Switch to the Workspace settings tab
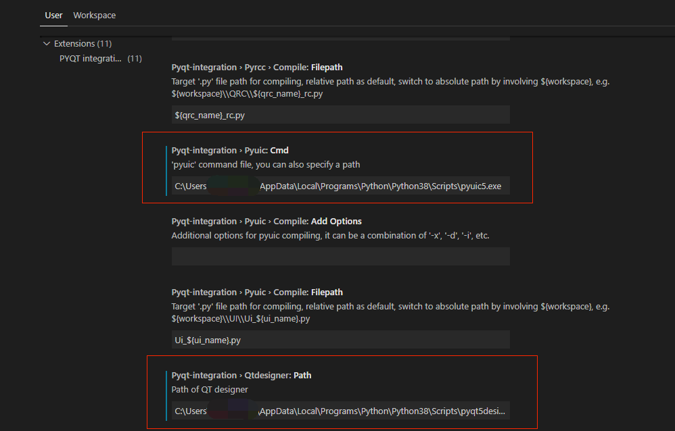Viewport: 675px width, 431px height. click(94, 15)
